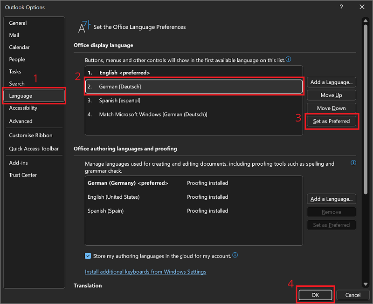This screenshot has height=304, width=373.
Task: Open Quick Access Toolbar settings
Action: 34,149
